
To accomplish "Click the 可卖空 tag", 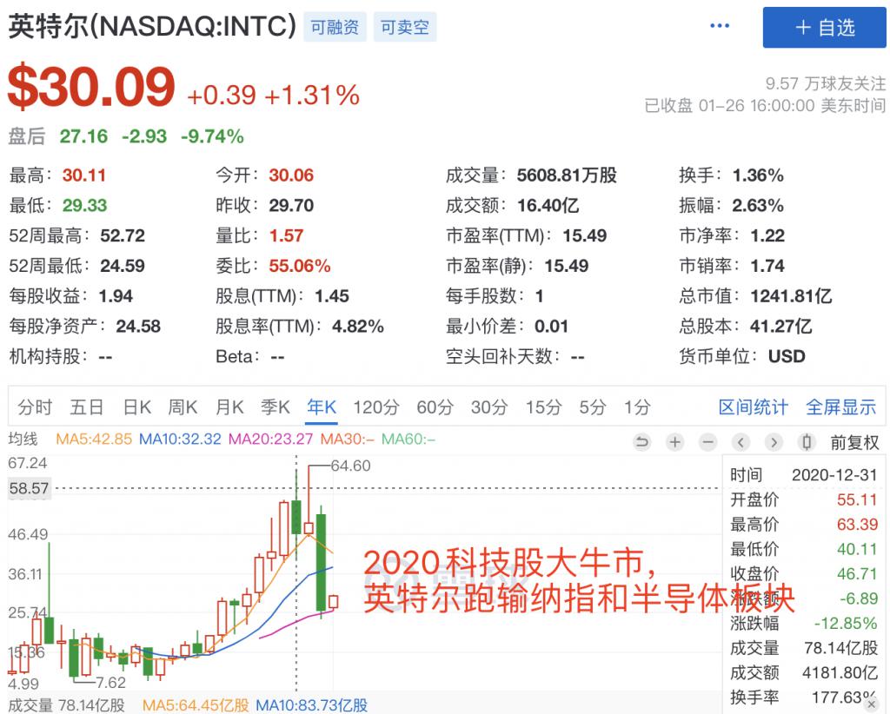I will 405,27.
